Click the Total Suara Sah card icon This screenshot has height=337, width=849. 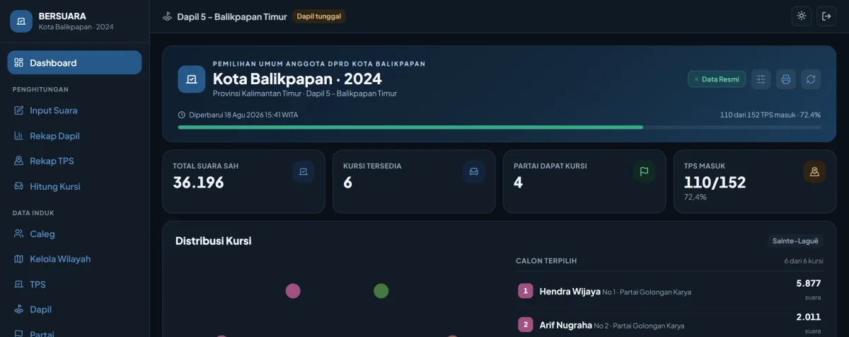pyautogui.click(x=304, y=171)
